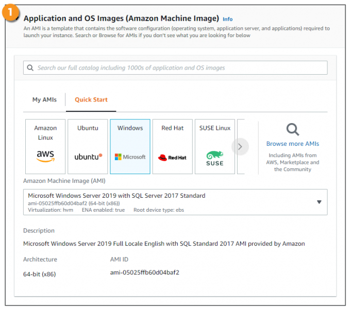352x309 pixels.
Task: Focus the AMI catalog search field
Action: (175, 68)
